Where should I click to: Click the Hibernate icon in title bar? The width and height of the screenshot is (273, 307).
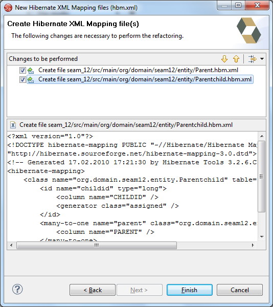8,8
